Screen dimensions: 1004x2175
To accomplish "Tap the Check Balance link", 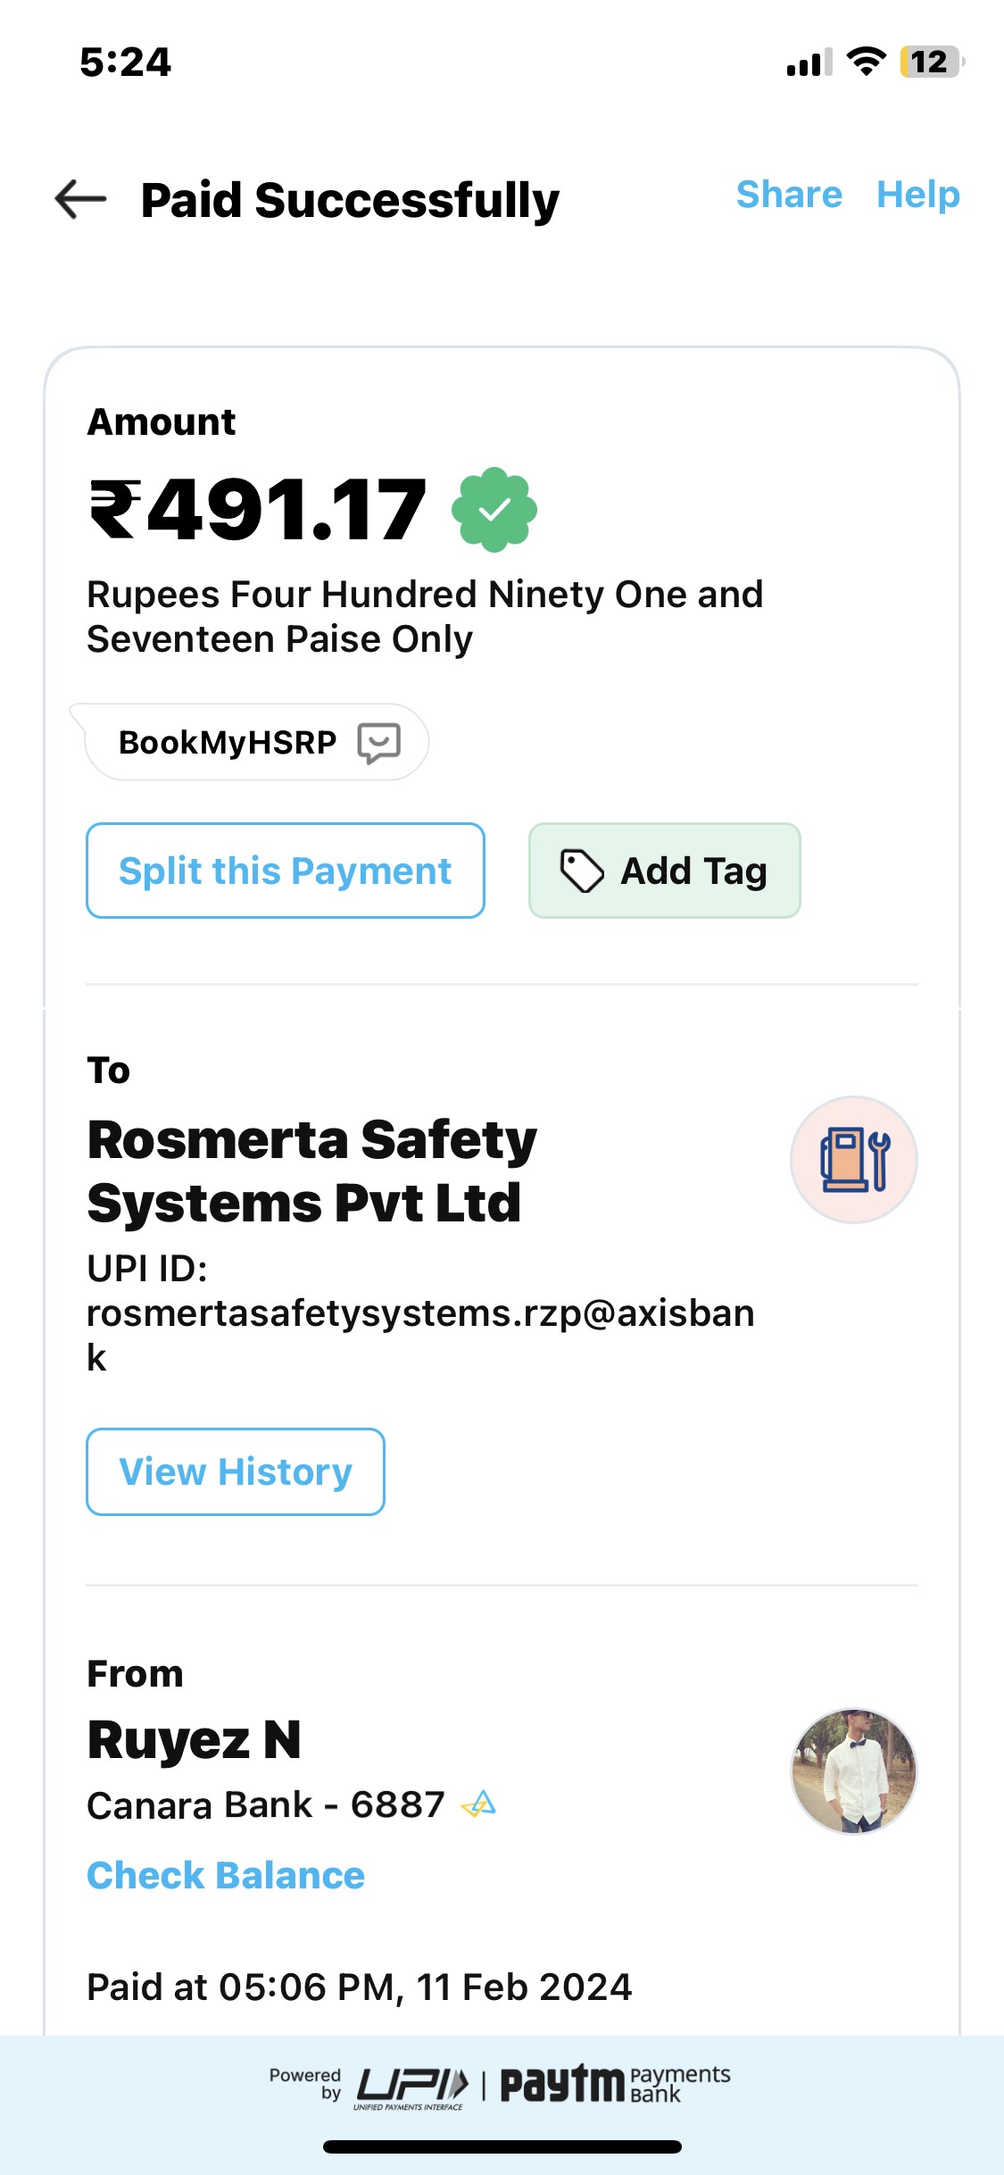I will 226,1875.
